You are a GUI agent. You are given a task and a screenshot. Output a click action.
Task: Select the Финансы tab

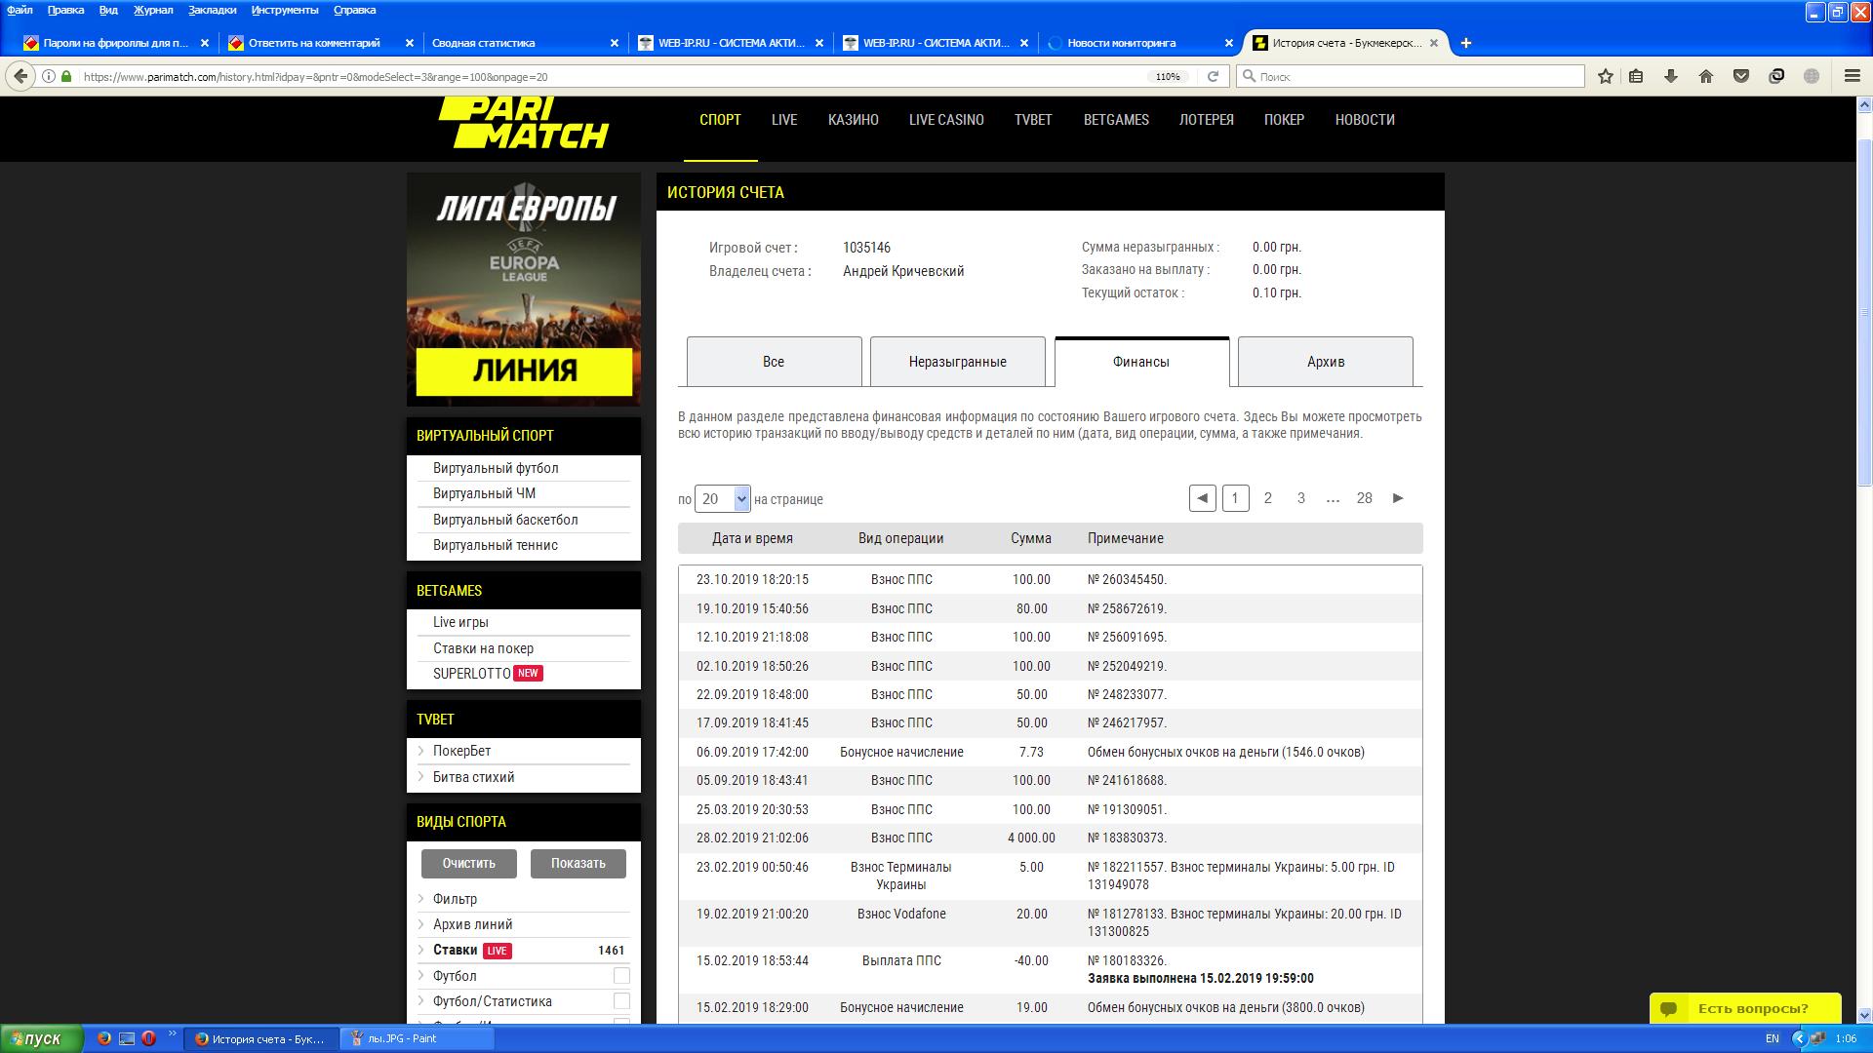point(1141,362)
